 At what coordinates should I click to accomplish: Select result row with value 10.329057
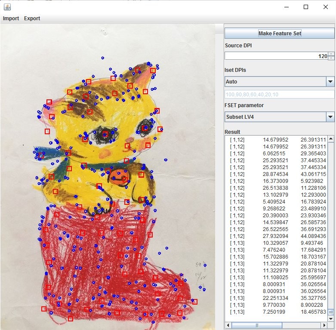click(x=277, y=243)
